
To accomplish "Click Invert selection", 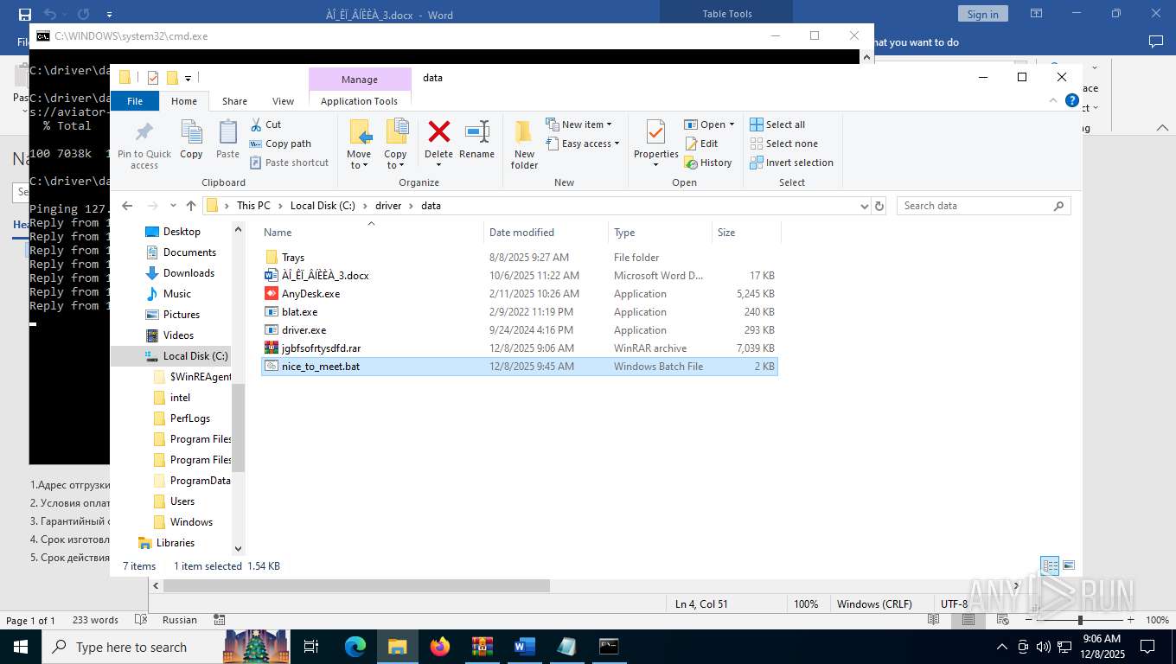I will click(x=791, y=163).
